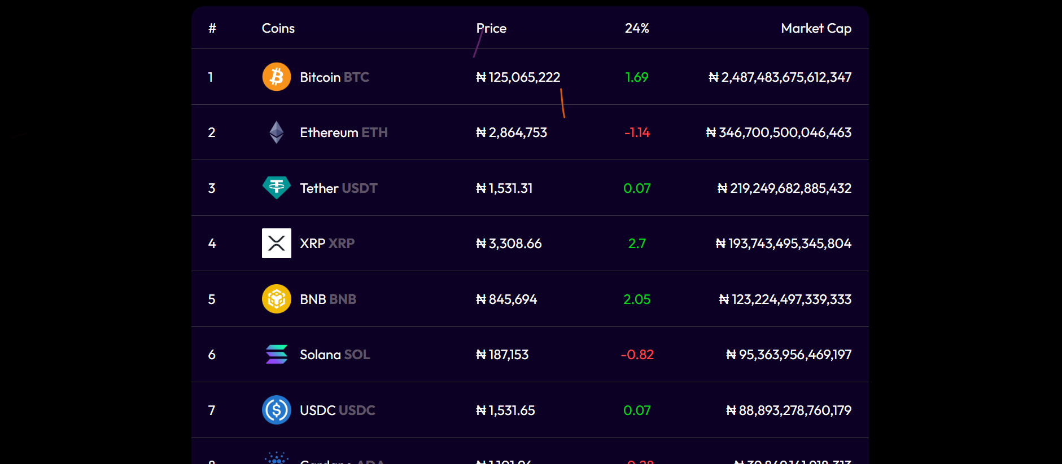
Task: Open the Solana SOL coin name
Action: click(x=335, y=355)
